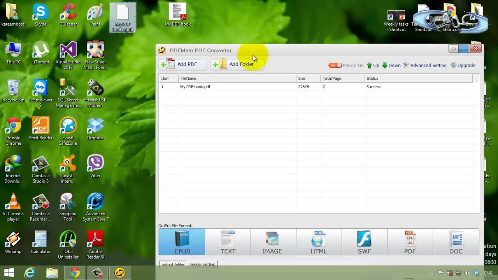Viewport: 498px width, 280px height.
Task: Click the Size column header
Action: [x=308, y=78]
